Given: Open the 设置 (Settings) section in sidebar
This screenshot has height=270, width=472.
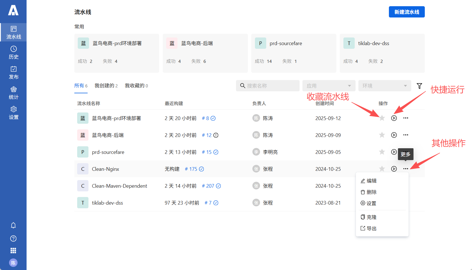Looking at the screenshot, I should click(x=13, y=113).
